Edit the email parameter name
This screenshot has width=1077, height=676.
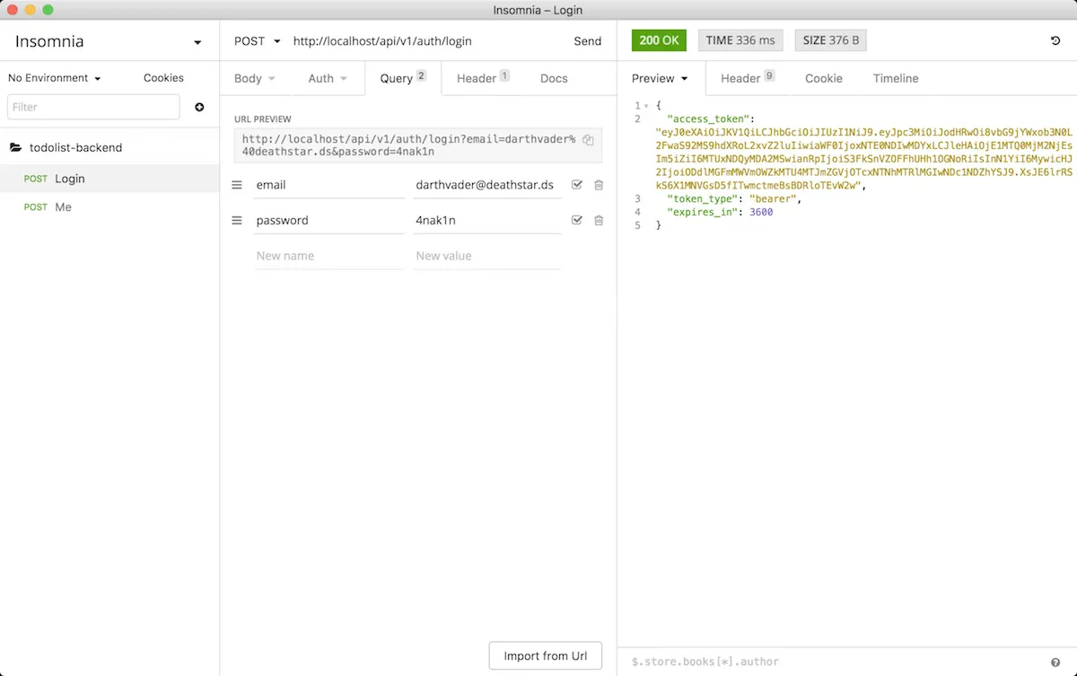[x=328, y=185]
